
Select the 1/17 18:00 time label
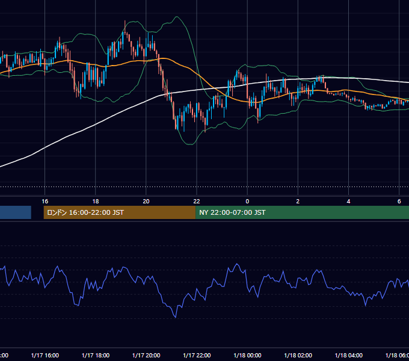point(96,355)
